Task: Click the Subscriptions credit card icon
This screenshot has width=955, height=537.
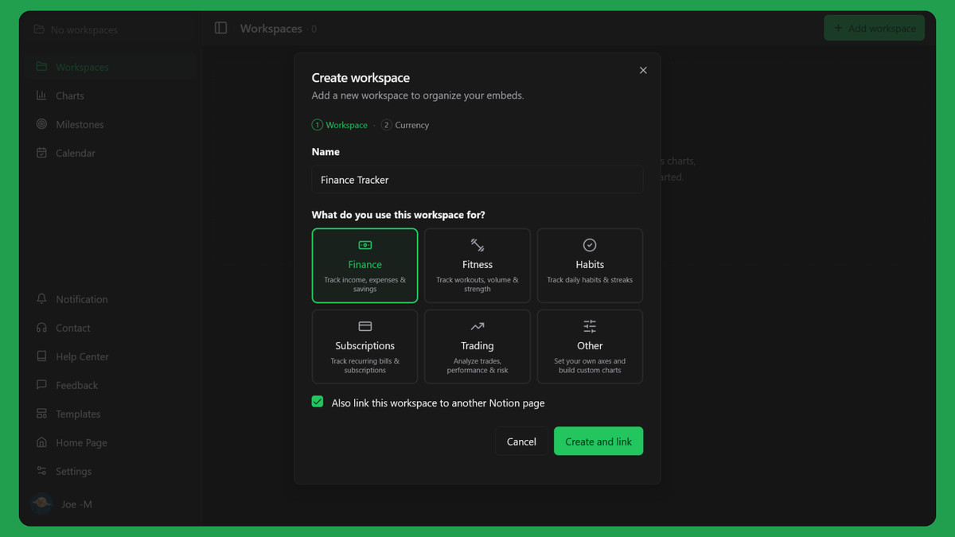Action: pos(364,326)
